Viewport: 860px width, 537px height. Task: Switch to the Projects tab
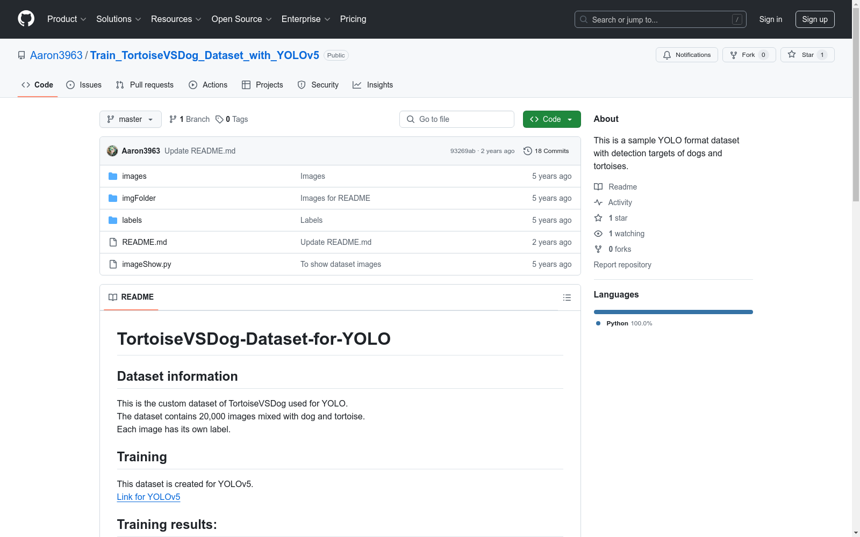[262, 85]
